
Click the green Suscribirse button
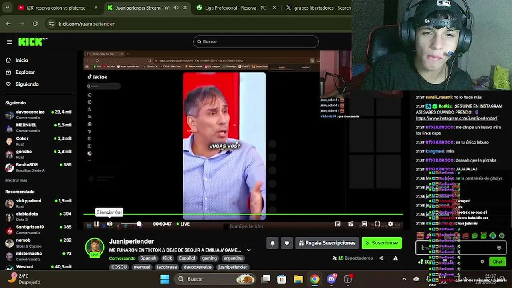point(382,243)
